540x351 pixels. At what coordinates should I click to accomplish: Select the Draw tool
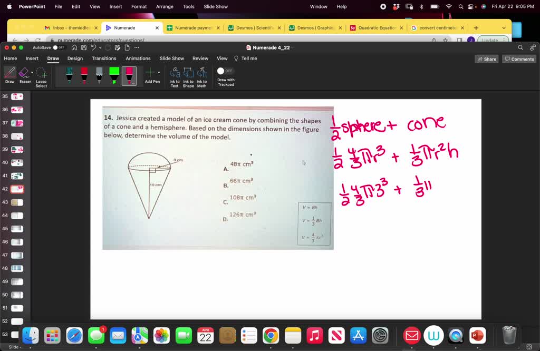coord(9,76)
